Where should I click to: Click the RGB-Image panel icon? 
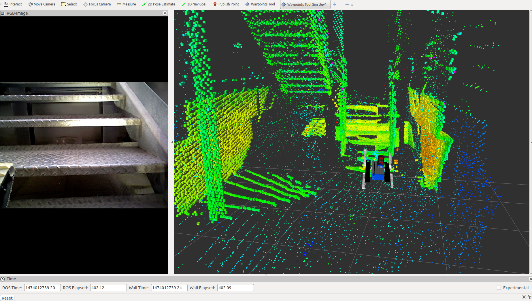(3, 13)
